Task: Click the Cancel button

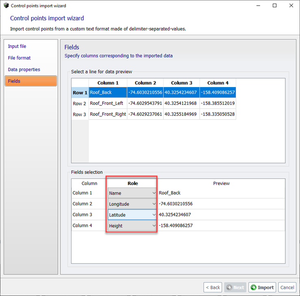Action: click(x=287, y=287)
